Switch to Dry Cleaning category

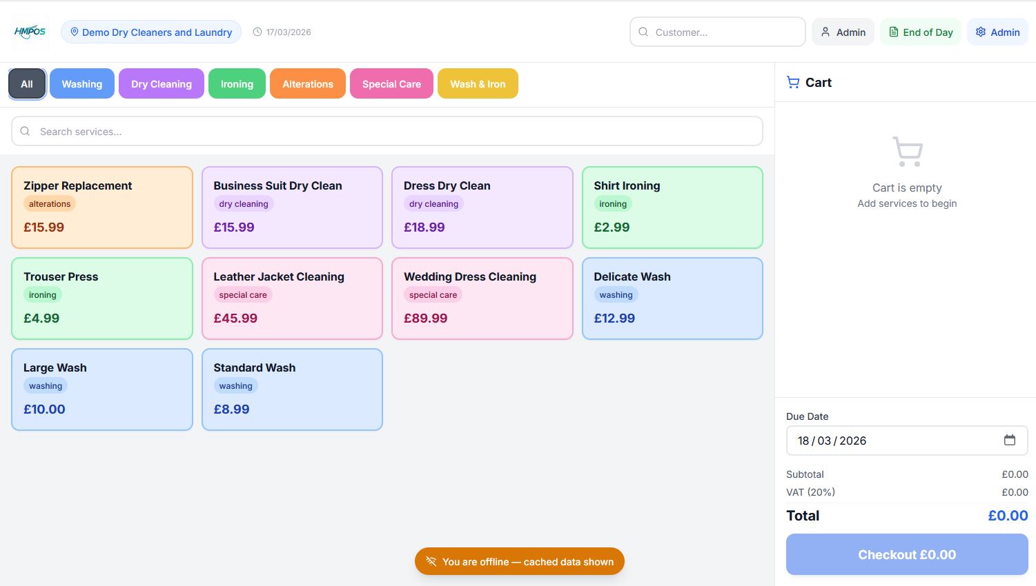point(162,83)
